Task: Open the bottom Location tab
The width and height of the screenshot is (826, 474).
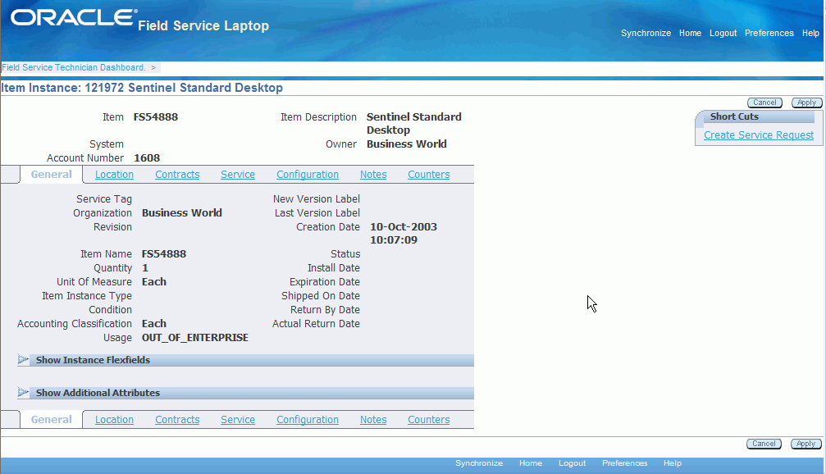Action: [x=114, y=420]
